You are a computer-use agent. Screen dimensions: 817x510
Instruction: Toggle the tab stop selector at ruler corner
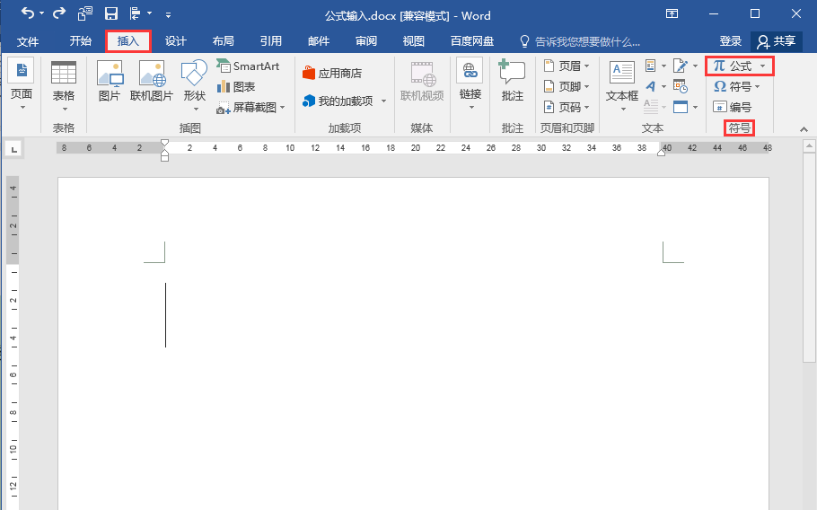tap(14, 150)
